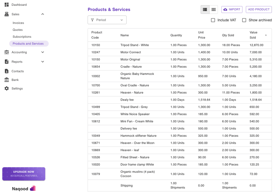Image resolution: width=275 pixels, height=192 pixels.
Task: Expand the Accounting menu section
Action: tap(43, 52)
